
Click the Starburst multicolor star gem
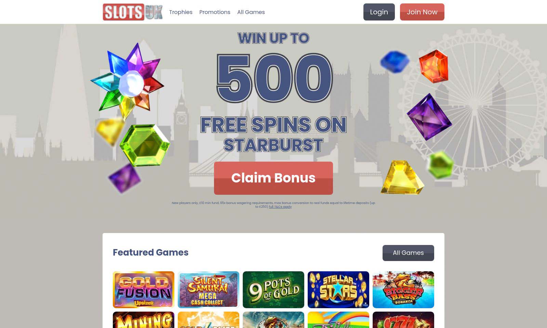click(x=128, y=81)
